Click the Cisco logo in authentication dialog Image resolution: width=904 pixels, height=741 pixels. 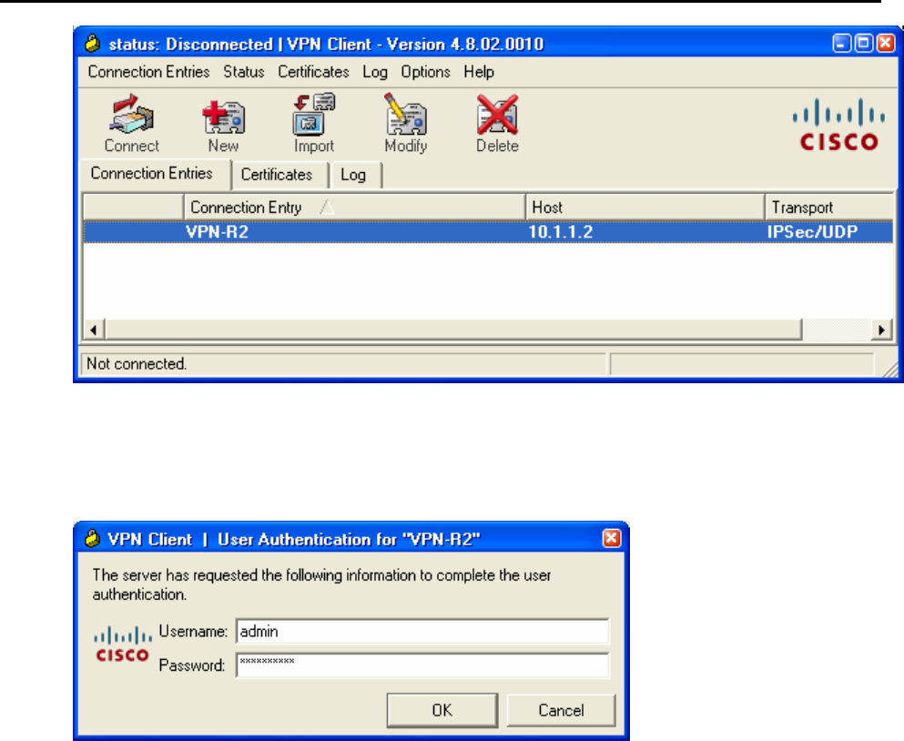click(122, 645)
